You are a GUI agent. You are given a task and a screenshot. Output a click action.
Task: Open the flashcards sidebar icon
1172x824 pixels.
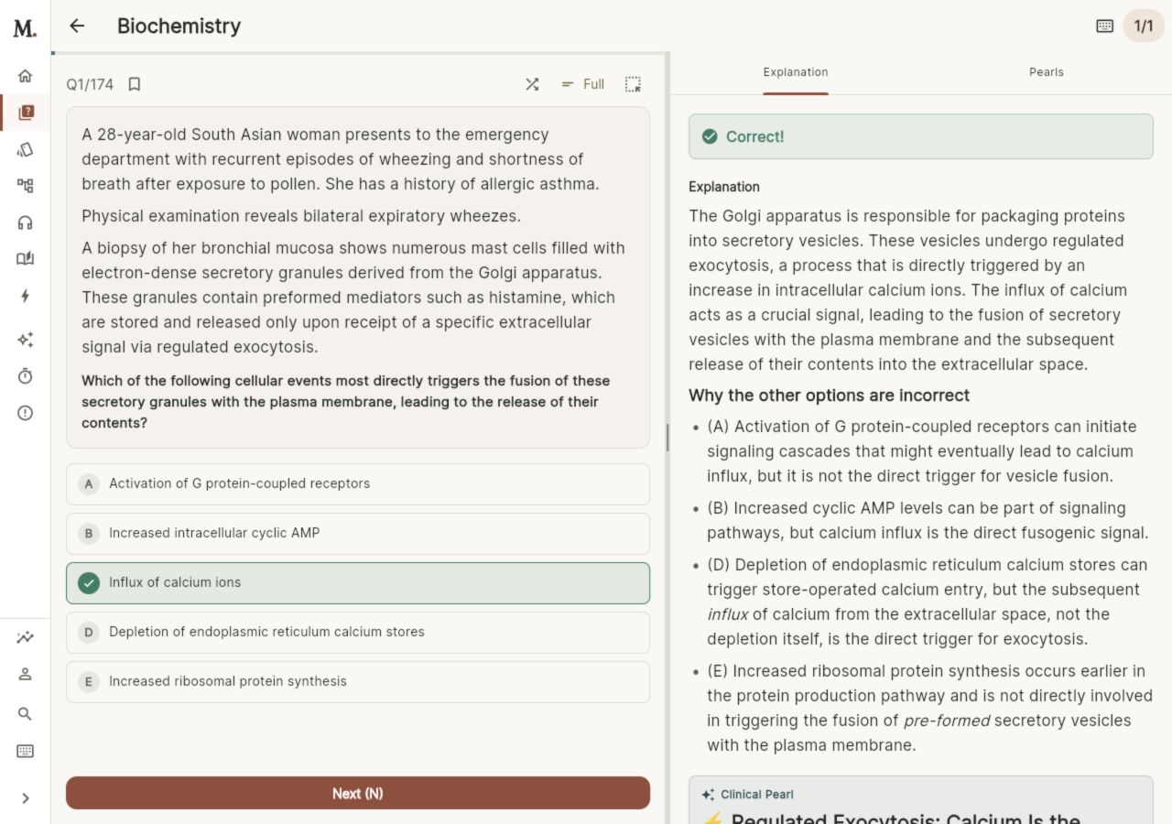coord(25,149)
